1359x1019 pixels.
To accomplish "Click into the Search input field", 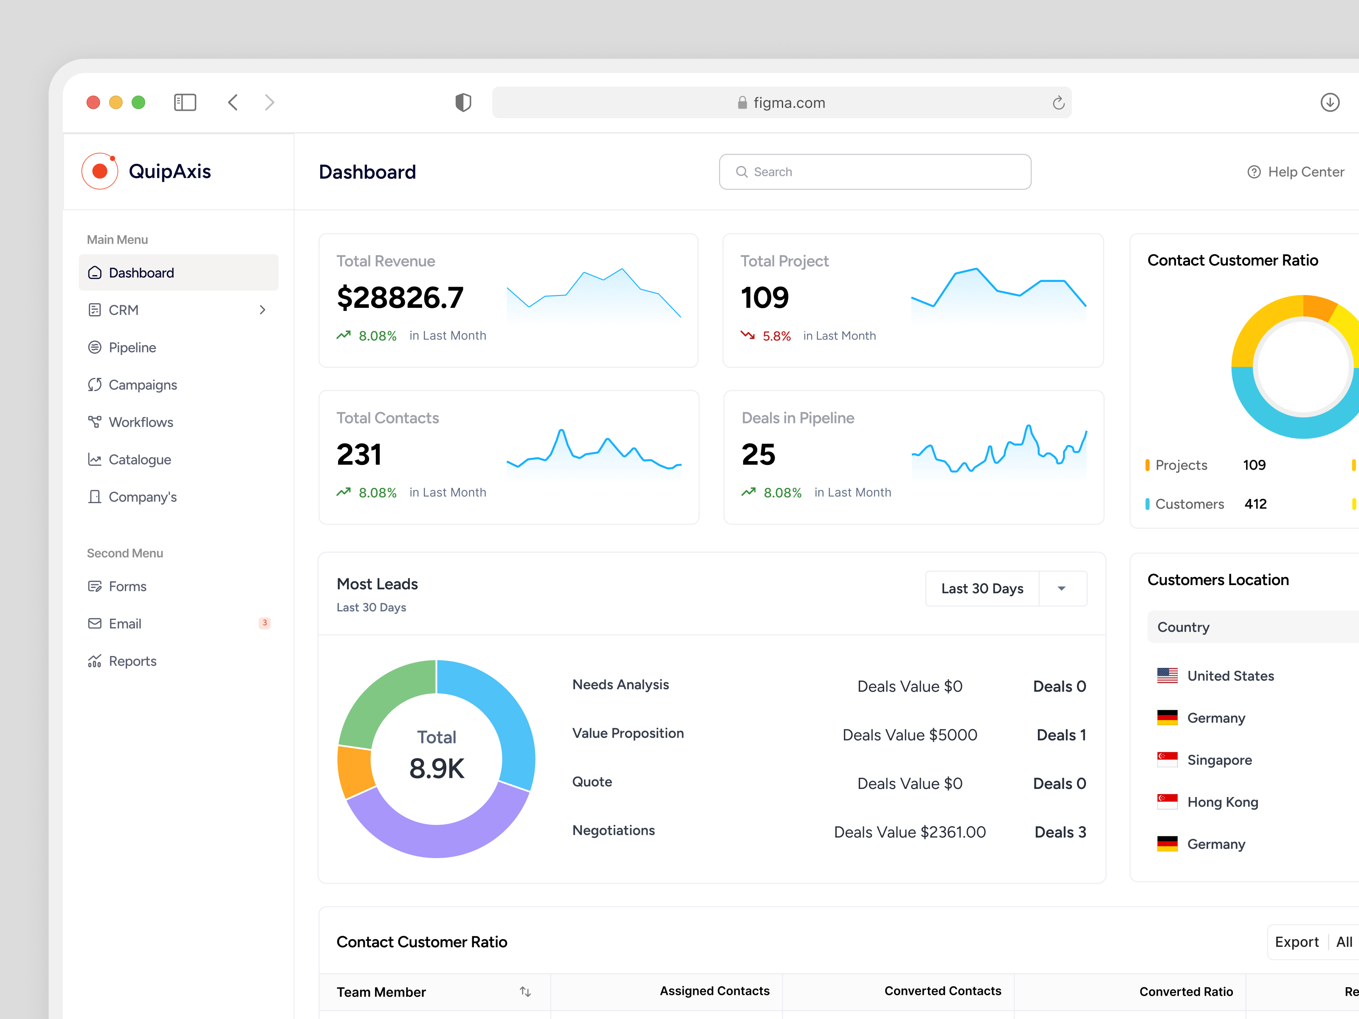I will [875, 172].
